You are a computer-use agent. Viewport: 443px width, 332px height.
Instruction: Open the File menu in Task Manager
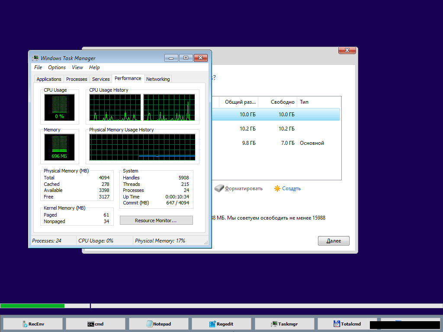pos(38,67)
